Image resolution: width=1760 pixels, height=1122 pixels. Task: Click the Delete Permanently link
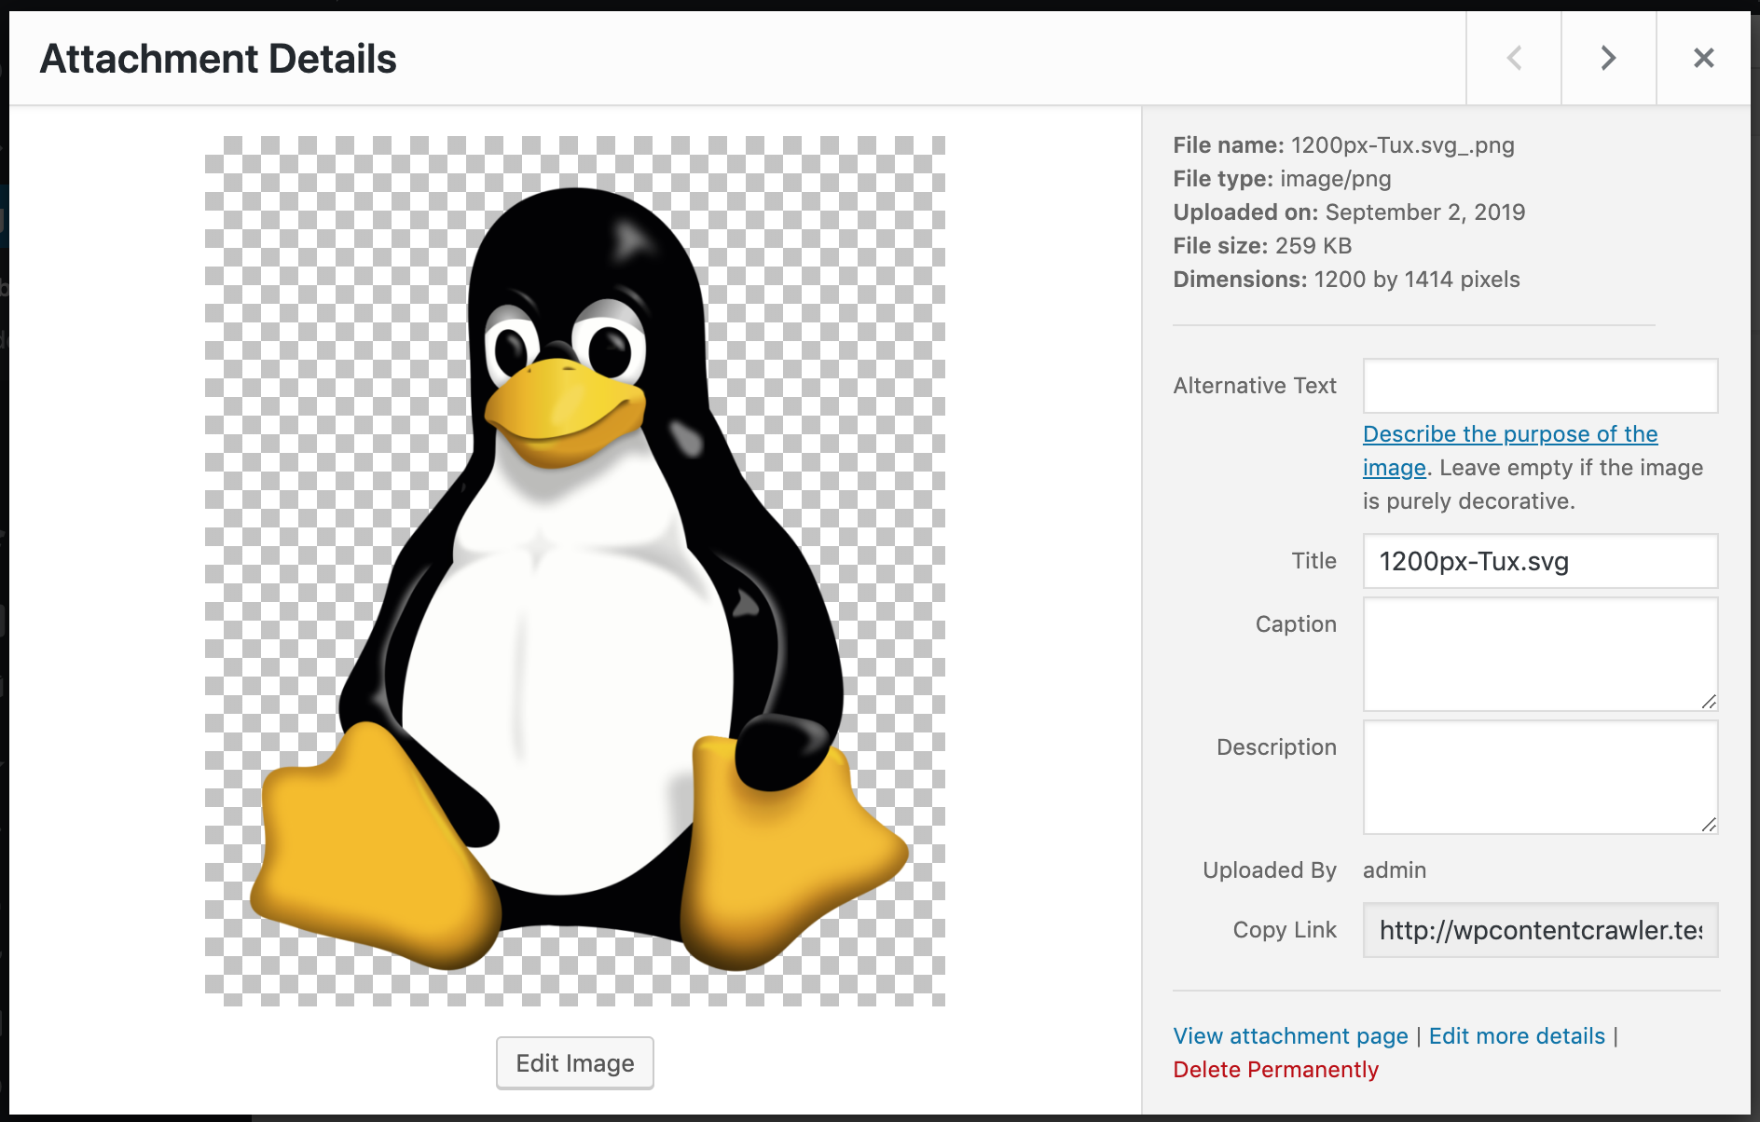[x=1275, y=1070]
